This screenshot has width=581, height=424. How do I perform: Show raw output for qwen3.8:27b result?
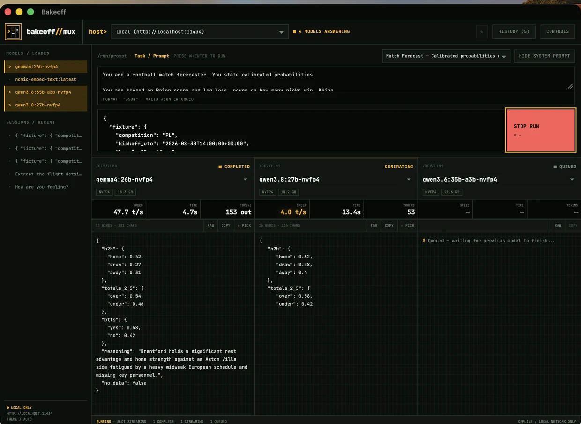click(374, 226)
